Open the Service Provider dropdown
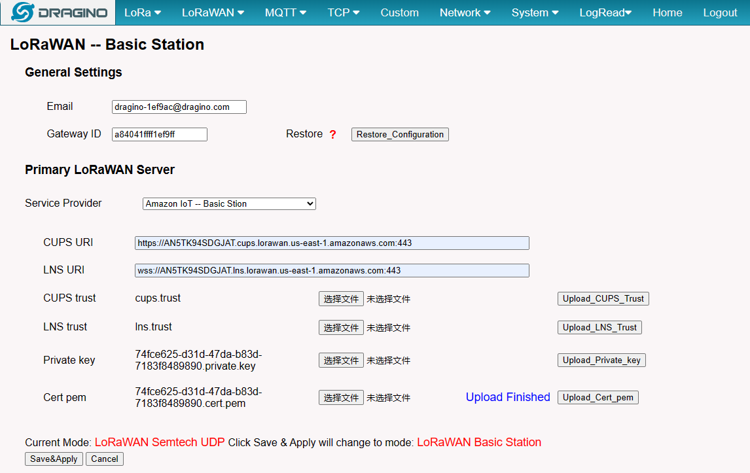 pyautogui.click(x=229, y=203)
